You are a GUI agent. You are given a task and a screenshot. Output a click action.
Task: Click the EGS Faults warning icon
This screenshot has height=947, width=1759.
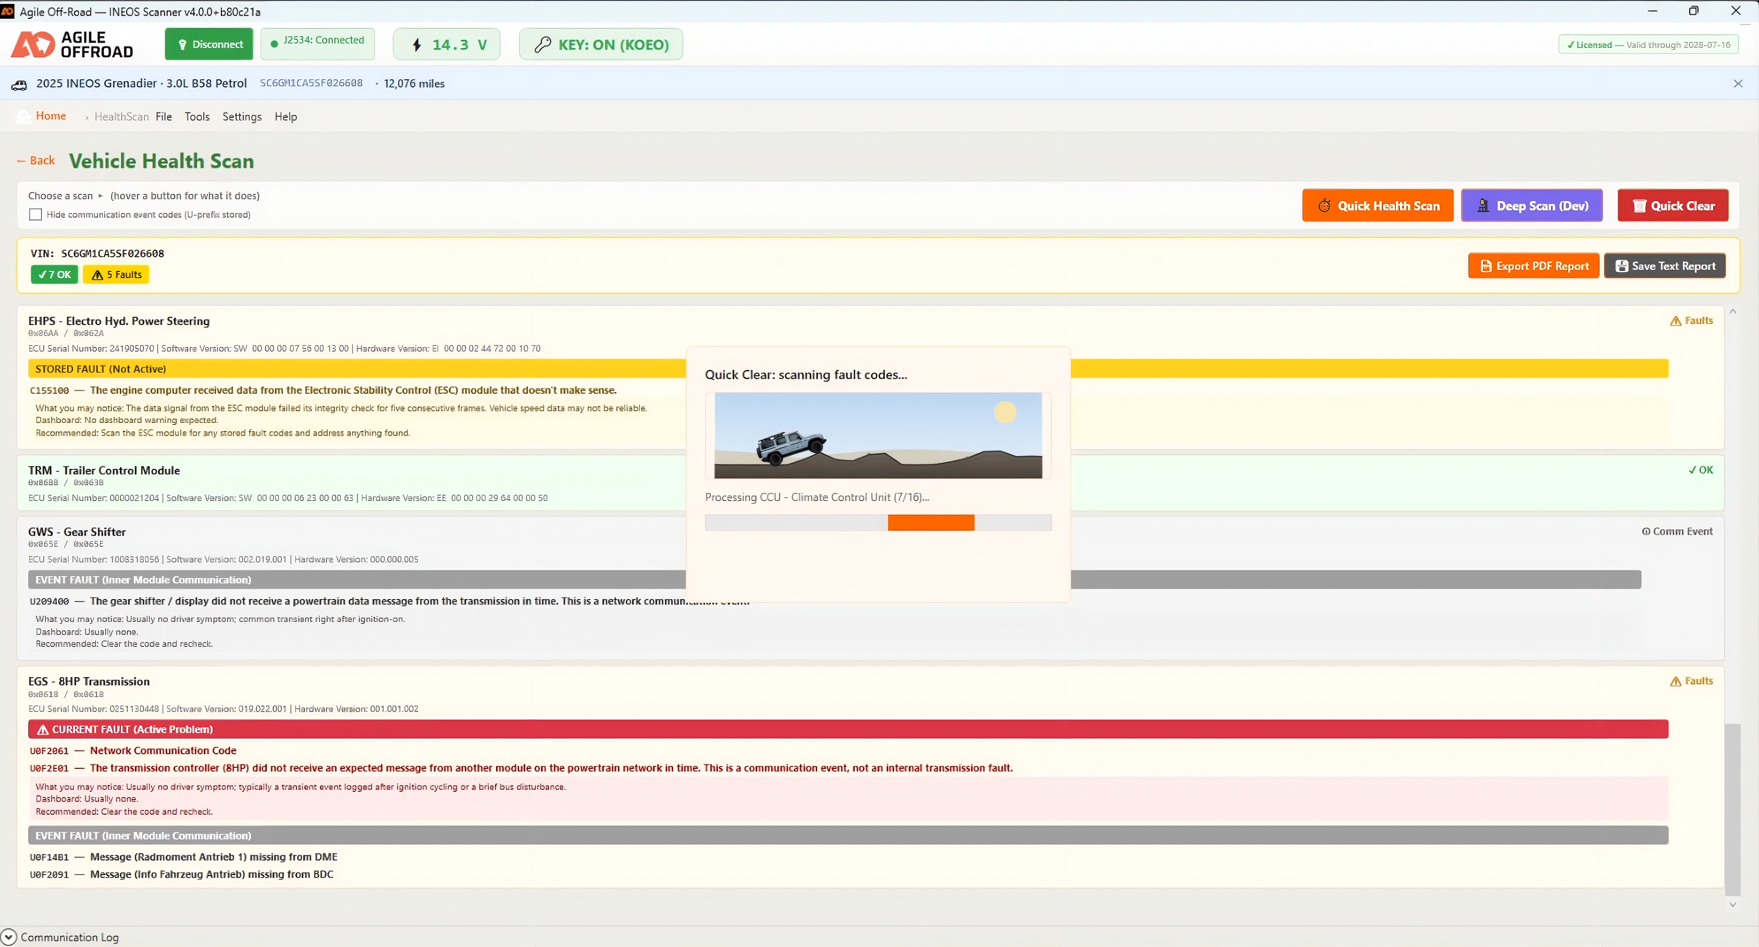point(1676,681)
